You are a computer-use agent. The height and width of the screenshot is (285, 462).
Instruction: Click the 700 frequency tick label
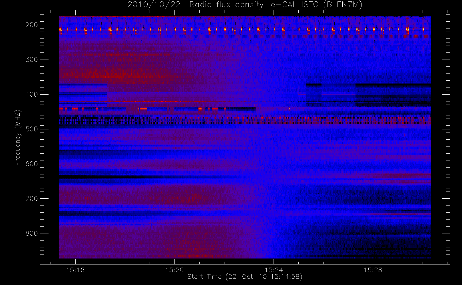(x=32, y=199)
